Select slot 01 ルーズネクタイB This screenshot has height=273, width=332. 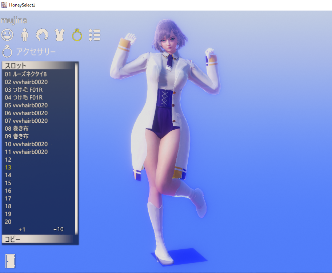(x=26, y=74)
